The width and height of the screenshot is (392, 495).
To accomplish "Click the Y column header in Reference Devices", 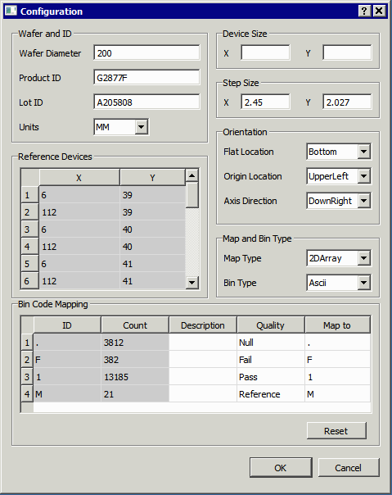I will [153, 177].
